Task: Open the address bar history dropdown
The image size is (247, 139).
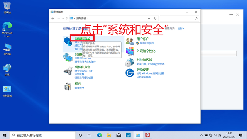Action: [149, 19]
